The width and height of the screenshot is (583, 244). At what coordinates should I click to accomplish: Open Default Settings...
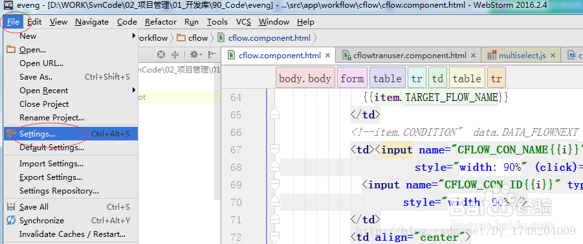(x=71, y=148)
